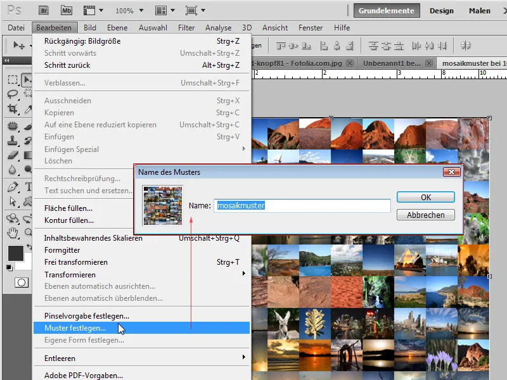Click the Screen Mode icon

tap(191, 11)
